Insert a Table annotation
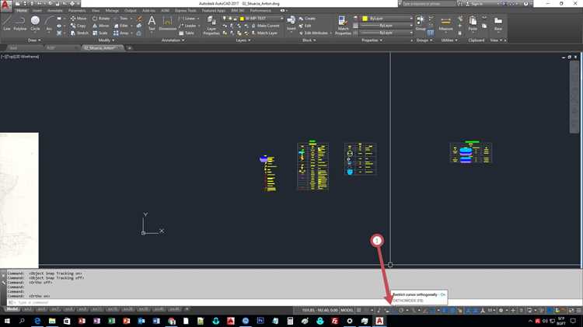This screenshot has width=583, height=327. click(187, 33)
